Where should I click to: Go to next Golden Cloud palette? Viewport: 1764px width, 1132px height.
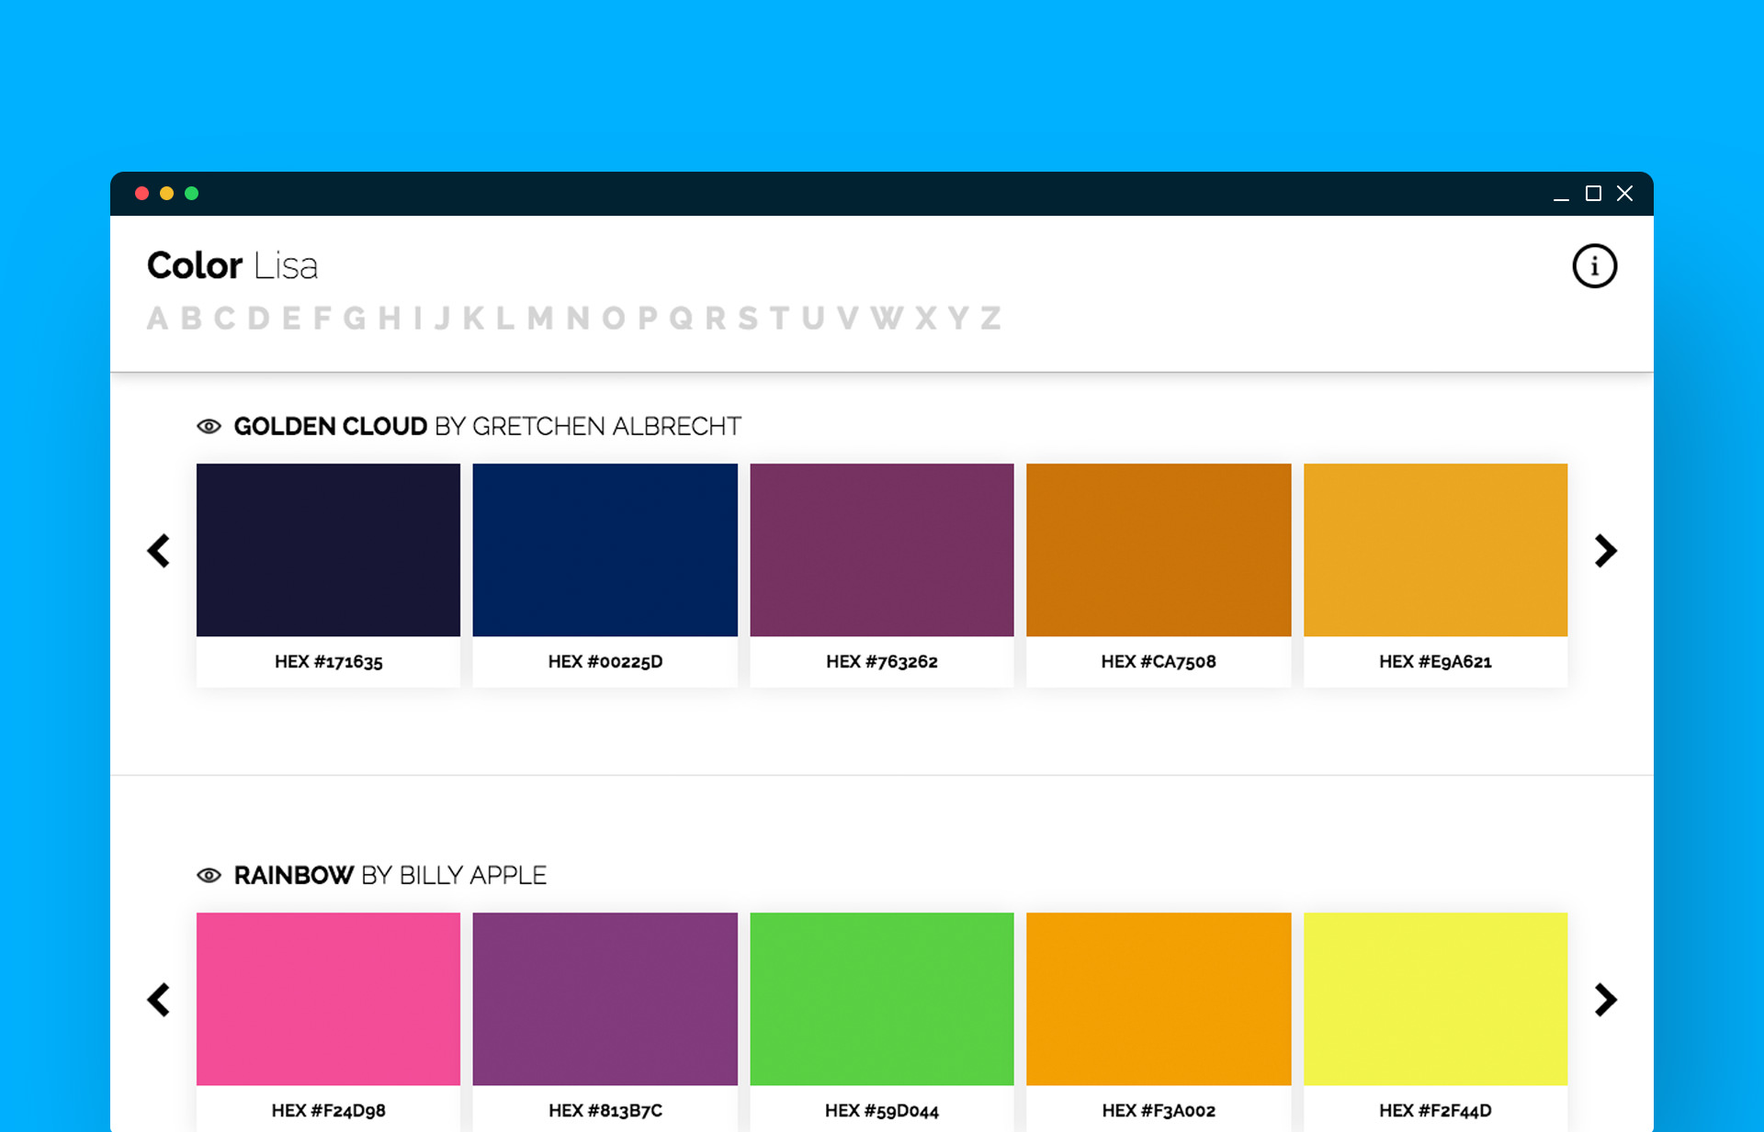[1605, 551]
